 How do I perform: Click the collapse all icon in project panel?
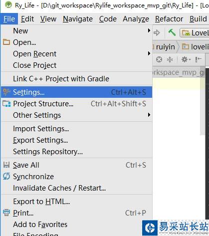click(170, 59)
